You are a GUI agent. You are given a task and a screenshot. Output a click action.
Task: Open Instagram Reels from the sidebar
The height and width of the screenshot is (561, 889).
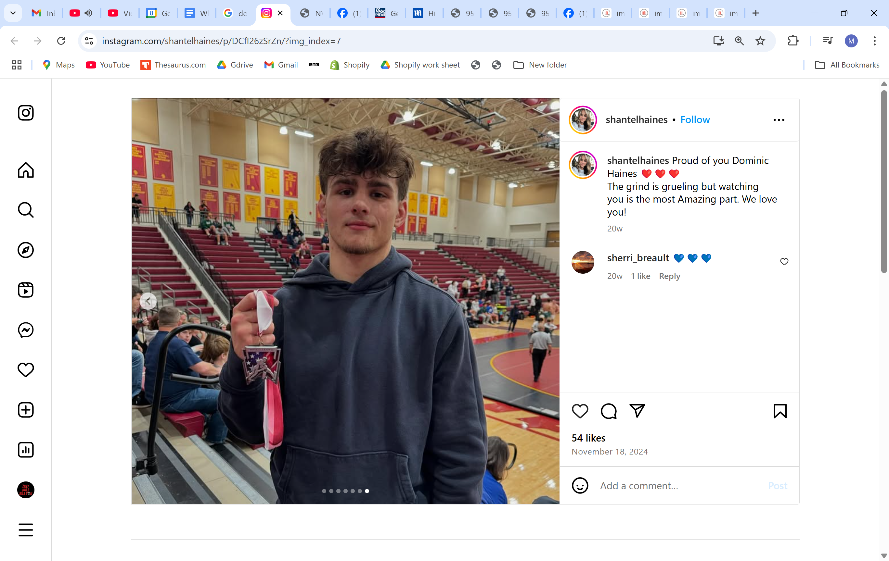point(25,290)
